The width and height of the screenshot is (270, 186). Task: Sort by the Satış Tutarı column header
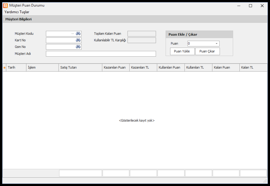click(x=80, y=68)
